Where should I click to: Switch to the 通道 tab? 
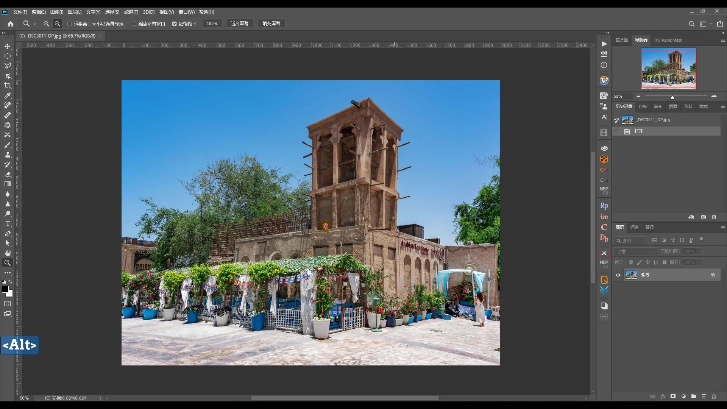click(635, 227)
